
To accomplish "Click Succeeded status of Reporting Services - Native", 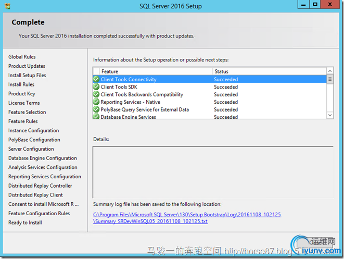I will 226,102.
